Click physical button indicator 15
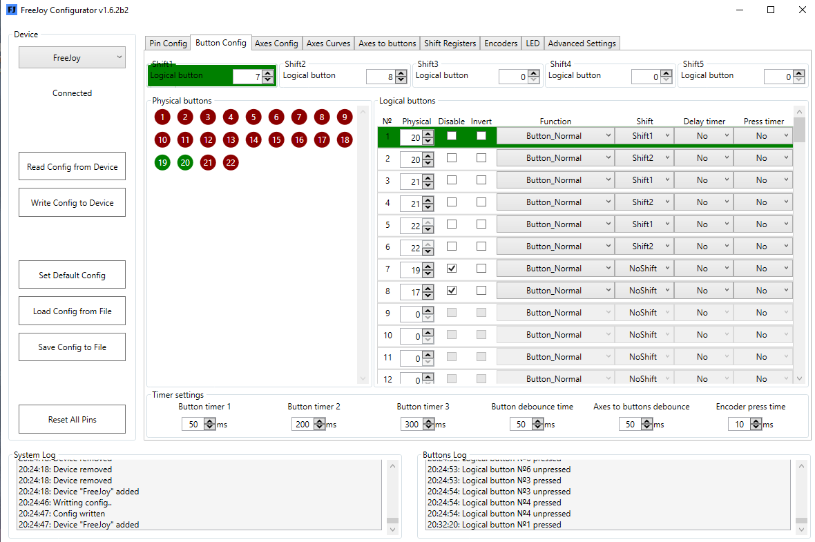This screenshot has height=542, width=815. (276, 139)
